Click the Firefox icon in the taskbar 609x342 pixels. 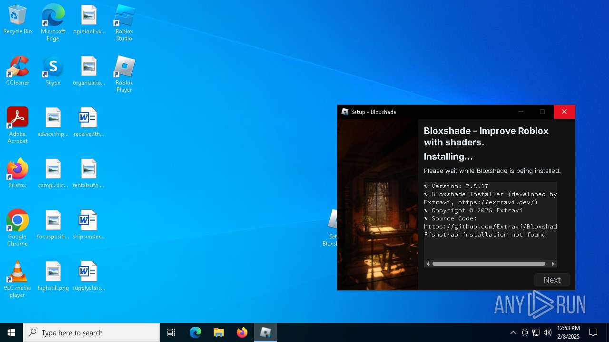click(x=242, y=332)
